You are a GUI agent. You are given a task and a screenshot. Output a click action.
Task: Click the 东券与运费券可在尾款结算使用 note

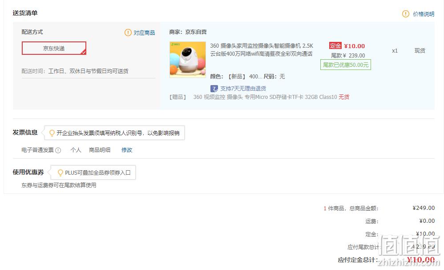(59, 185)
